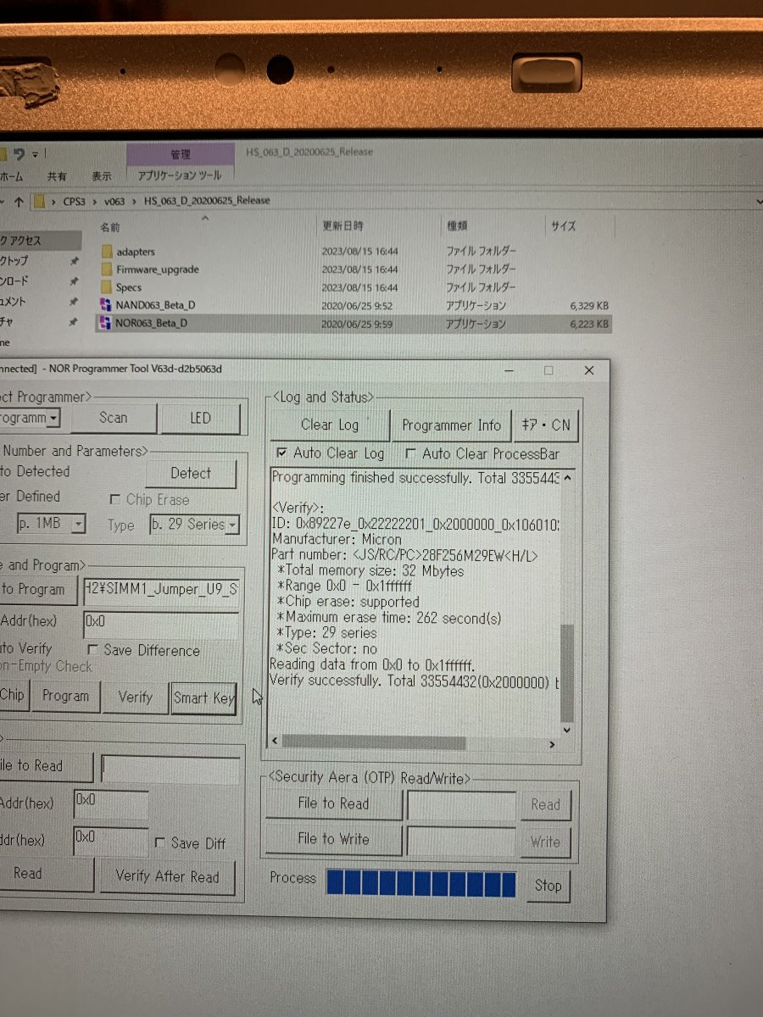Select the NOR063_Beta_D application icon

click(x=106, y=323)
